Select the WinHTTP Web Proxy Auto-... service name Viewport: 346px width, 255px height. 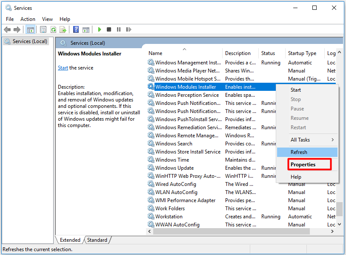[188, 176]
